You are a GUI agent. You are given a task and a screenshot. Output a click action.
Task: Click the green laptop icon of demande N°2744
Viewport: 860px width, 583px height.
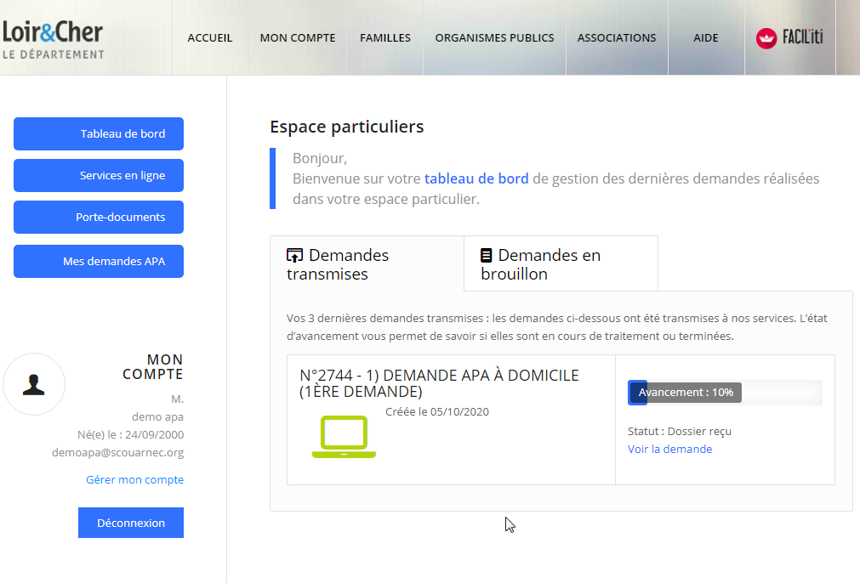click(343, 435)
